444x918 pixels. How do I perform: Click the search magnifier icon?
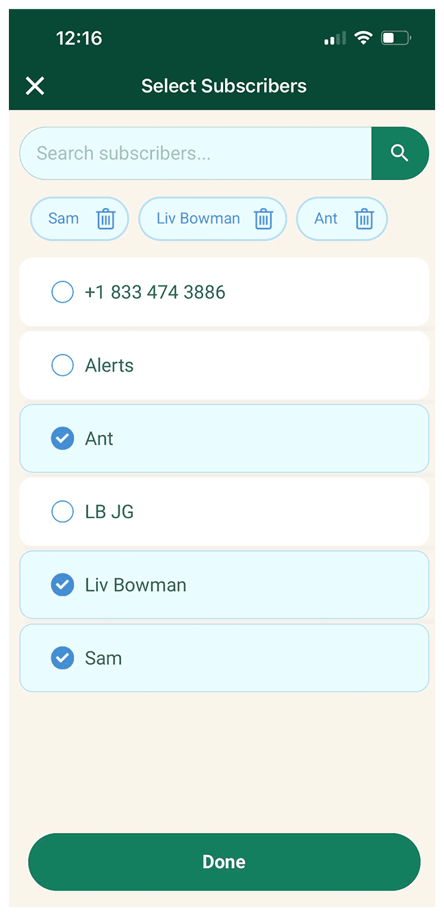tap(400, 153)
